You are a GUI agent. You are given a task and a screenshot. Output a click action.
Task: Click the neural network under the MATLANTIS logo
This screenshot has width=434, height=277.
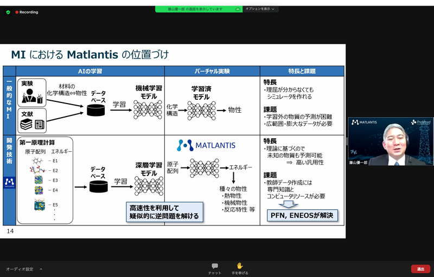pos(205,168)
